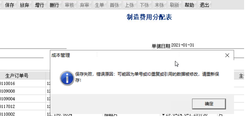
Task: Select 放弃 in the toolbar
Action: click(24, 5)
